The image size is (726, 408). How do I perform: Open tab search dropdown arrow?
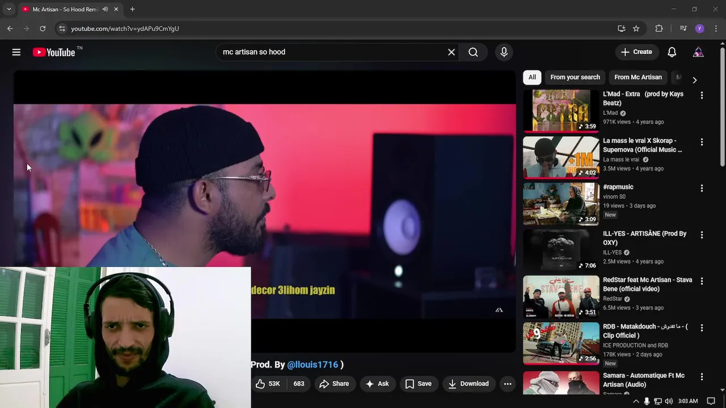[x=9, y=9]
